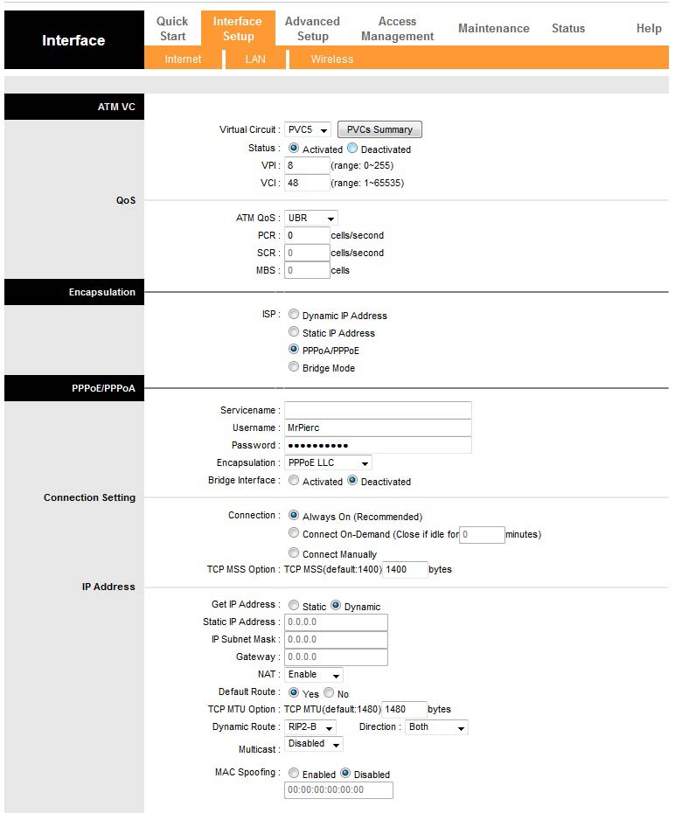This screenshot has height=813, width=675.
Task: Set Get IP Address to Static
Action: pyautogui.click(x=294, y=605)
